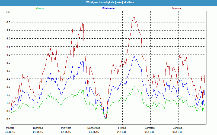217x135 pixels.
Task: Click the date 03.11.16
Action: pyautogui.click(x=94, y=132)
